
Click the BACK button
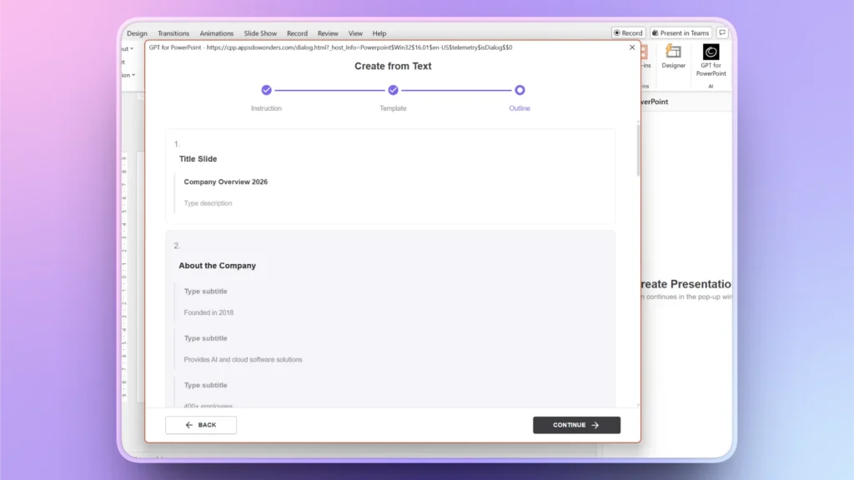pos(201,425)
